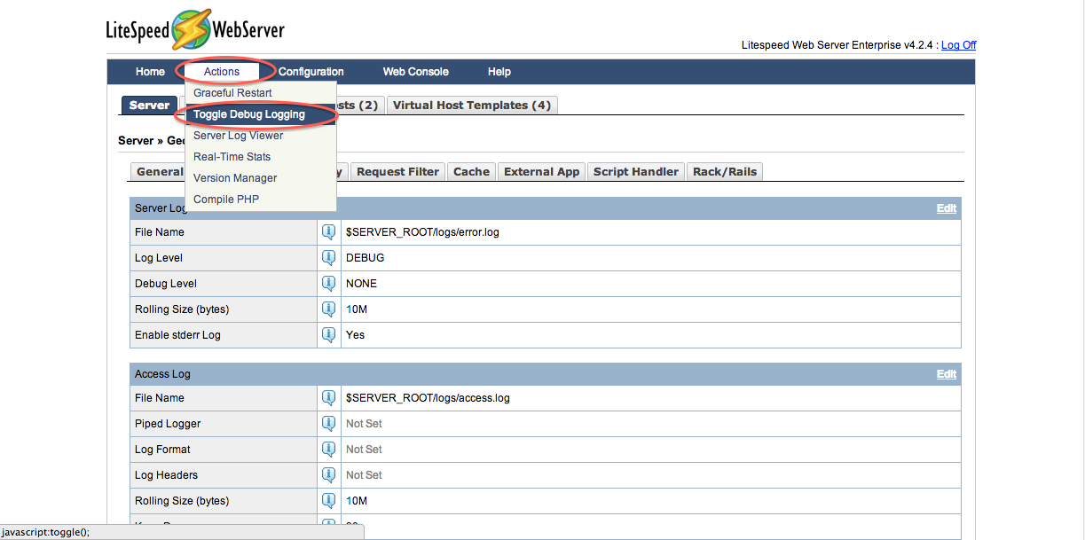Select the General sub-tab
The height and width of the screenshot is (540, 1085).
[160, 172]
